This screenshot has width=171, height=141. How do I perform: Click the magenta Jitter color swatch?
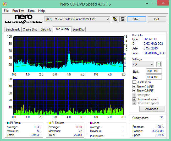click(x=91, y=123)
